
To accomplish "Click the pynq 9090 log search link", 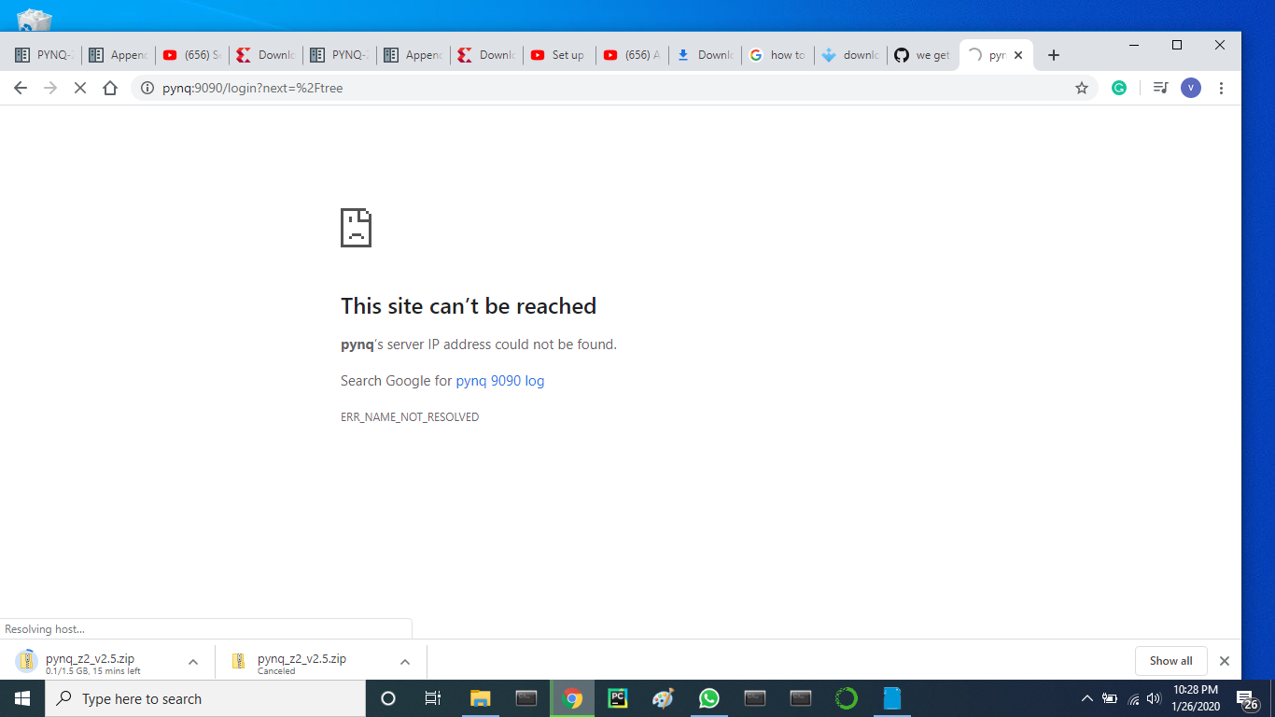I will coord(499,380).
